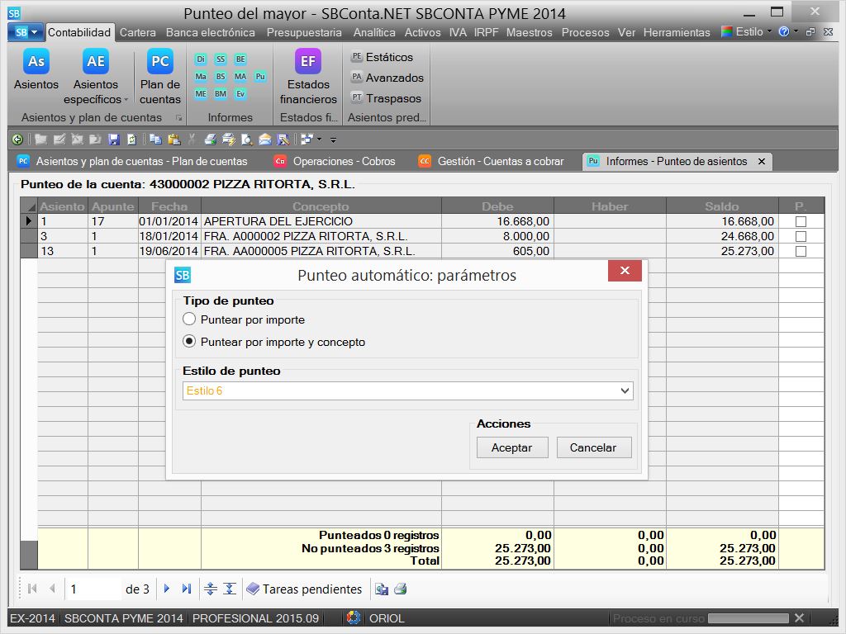846x634 pixels.
Task: Click the Di report icon in Informes
Action: pos(201,59)
